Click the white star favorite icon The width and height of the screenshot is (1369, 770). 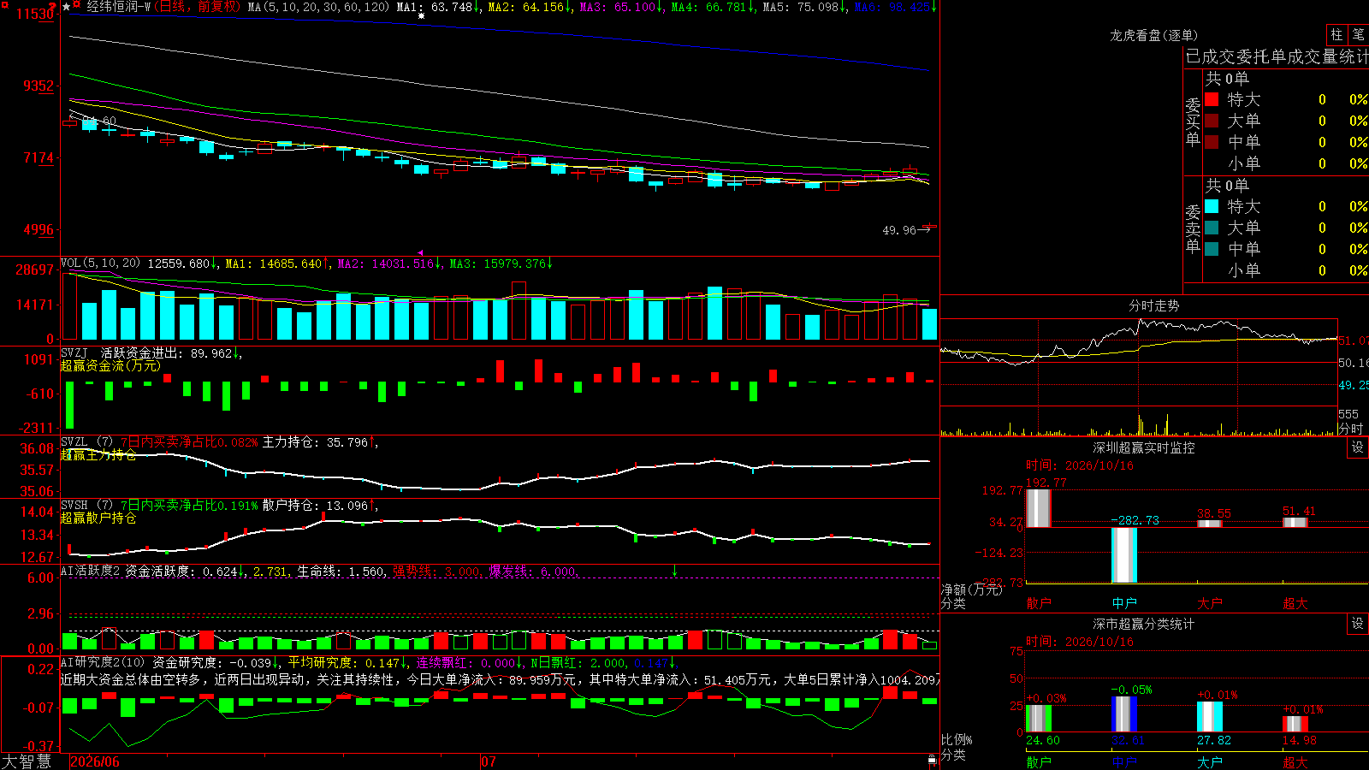tap(66, 7)
